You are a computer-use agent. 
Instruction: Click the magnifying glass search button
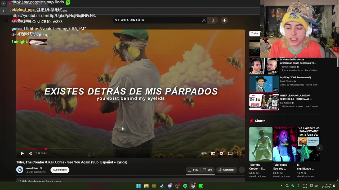(212, 20)
